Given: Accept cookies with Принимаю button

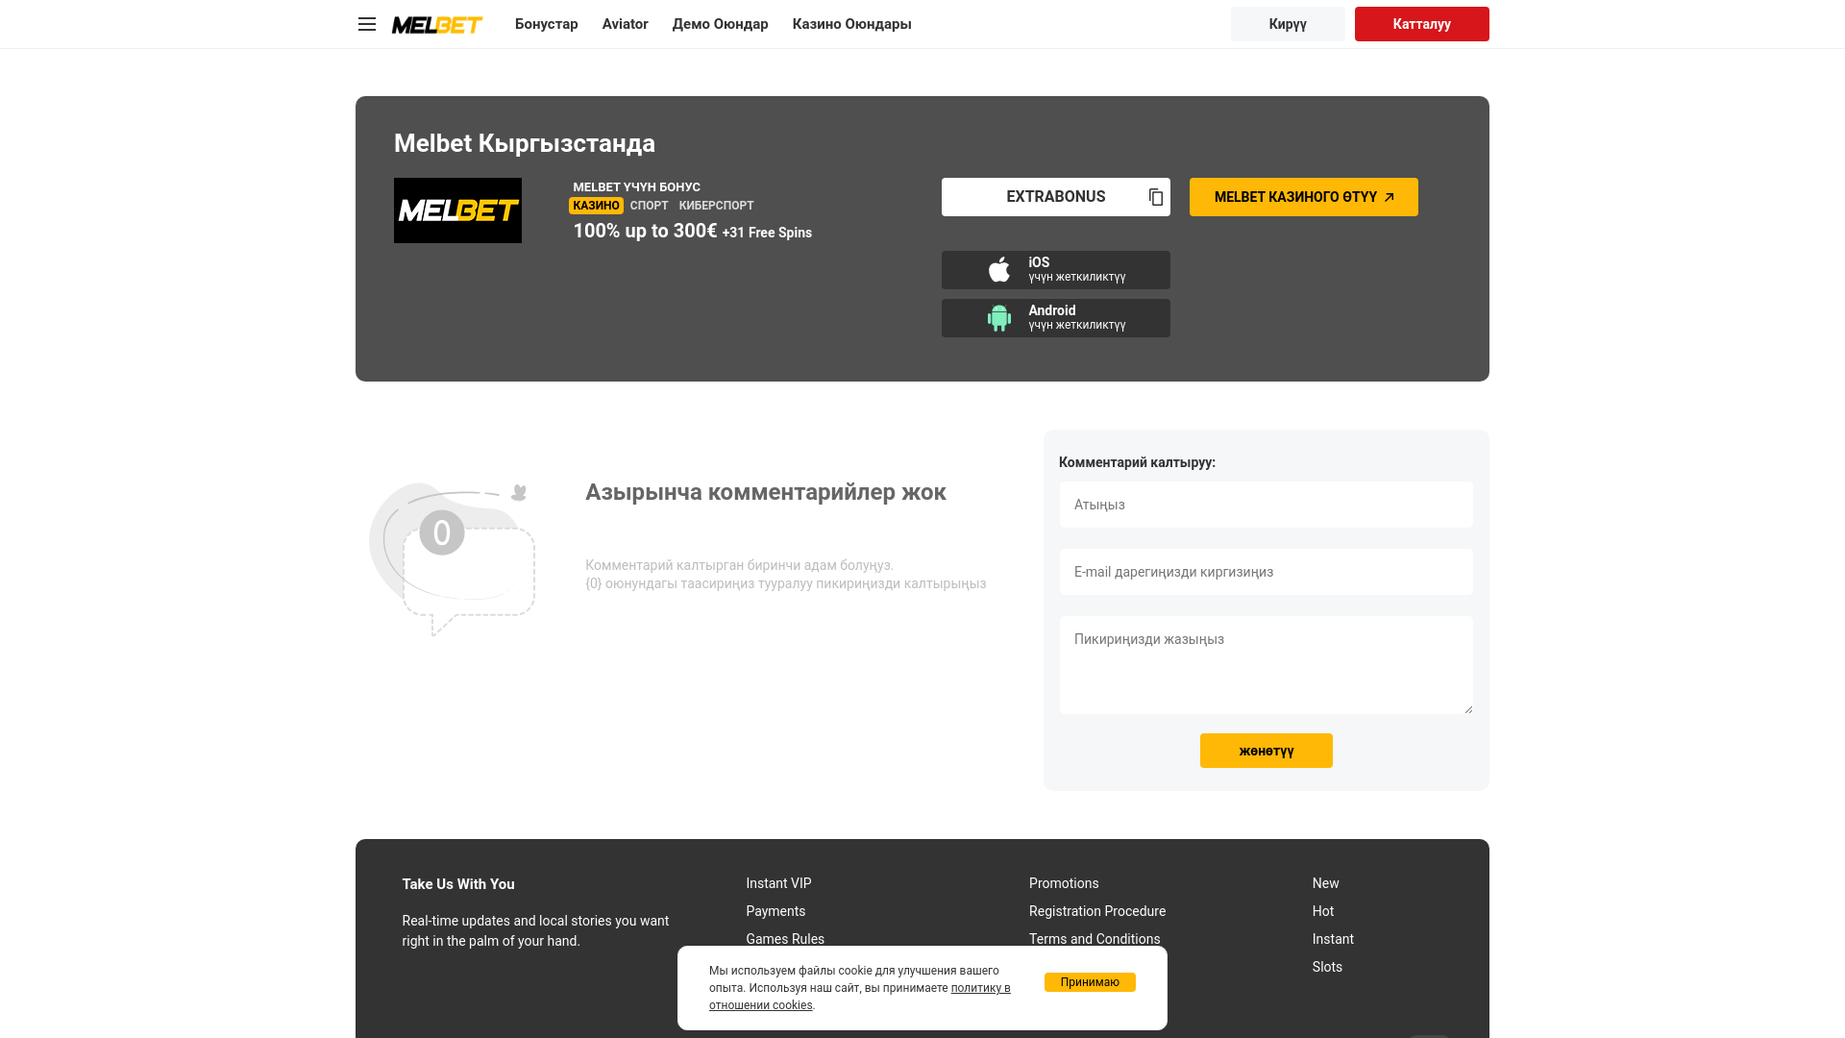Looking at the screenshot, I should (1090, 982).
